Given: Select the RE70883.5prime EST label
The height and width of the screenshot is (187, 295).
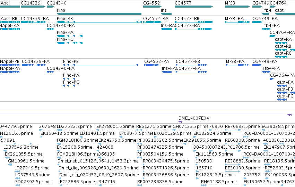Looking at the screenshot, I should (243, 127).
